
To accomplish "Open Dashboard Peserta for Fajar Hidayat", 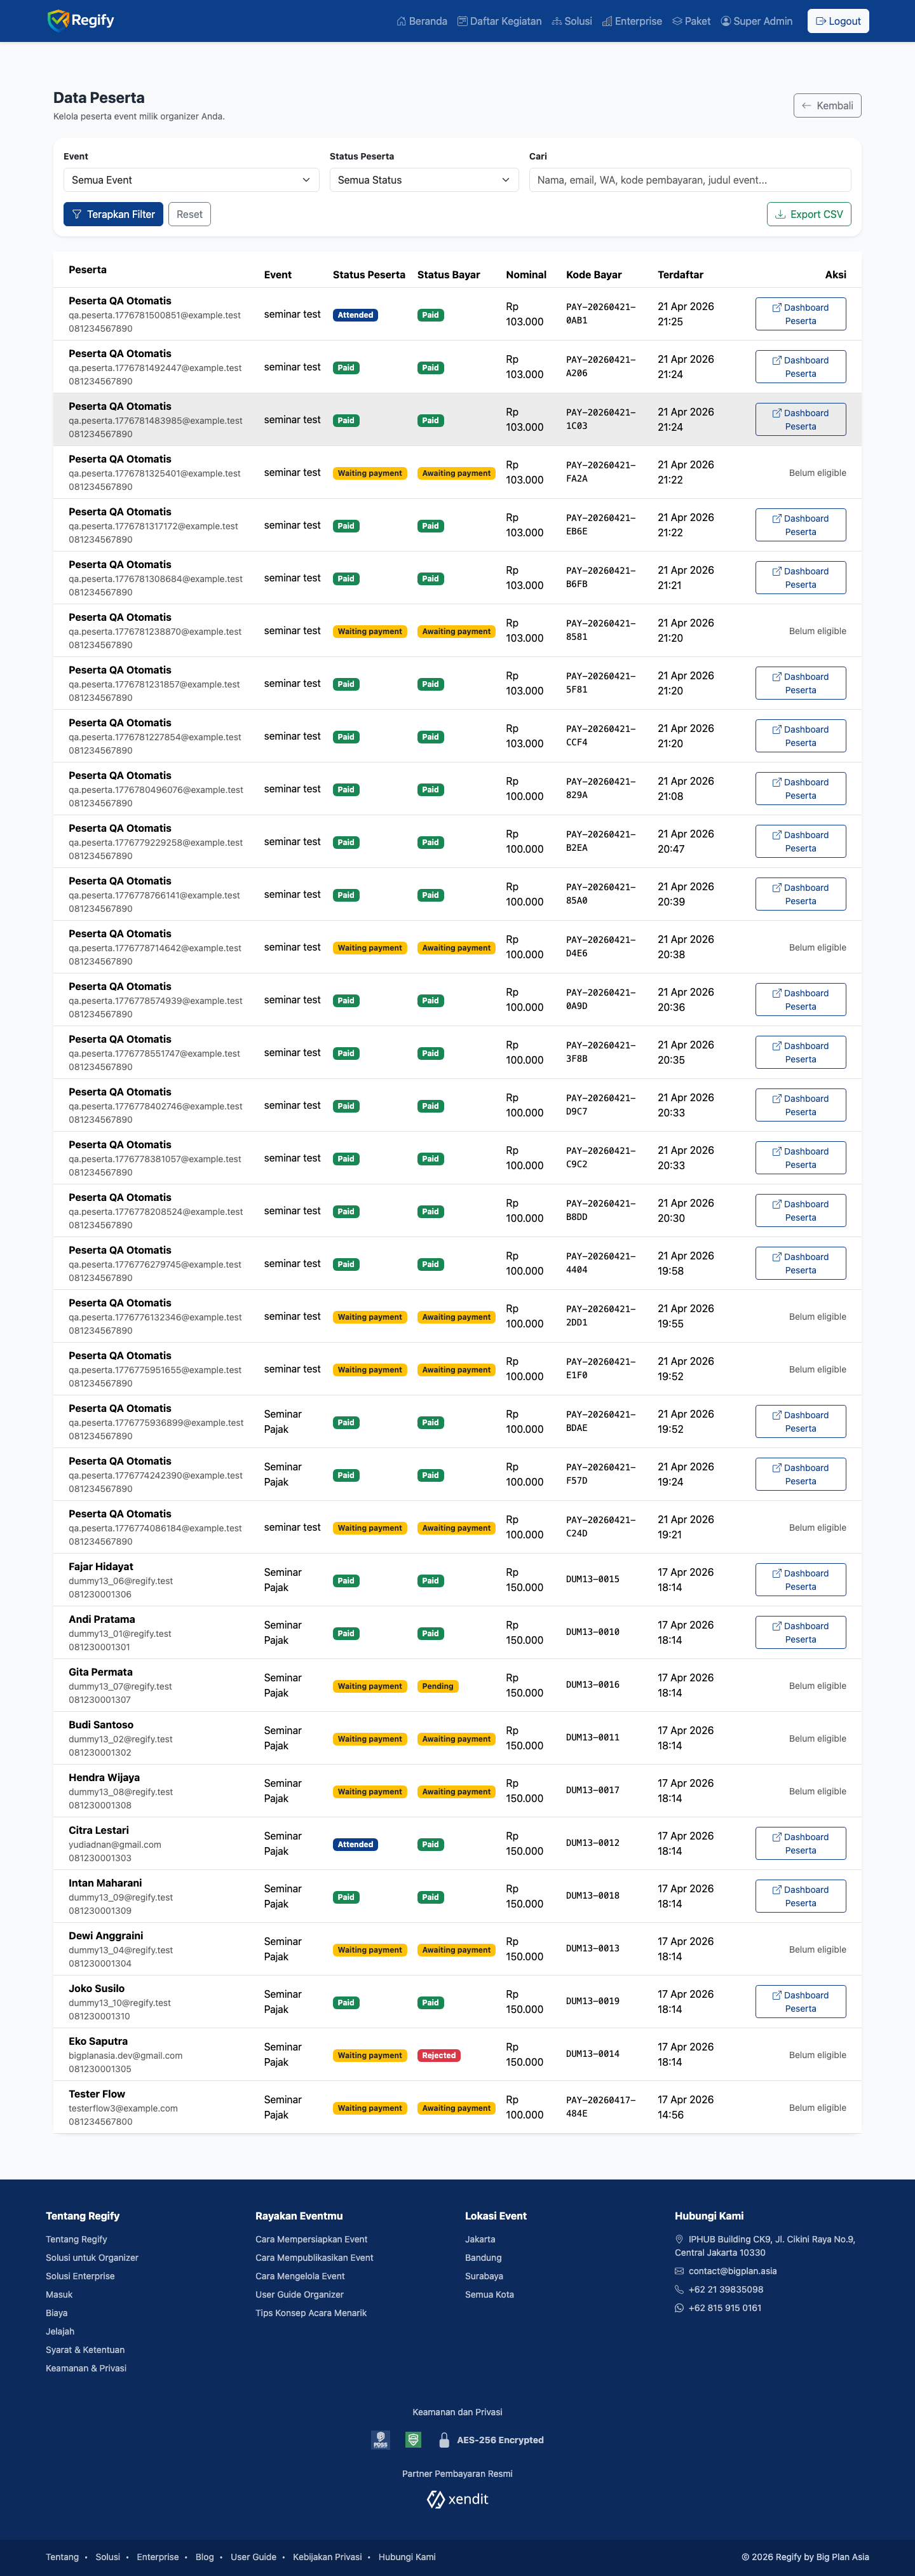I will pos(800,1580).
